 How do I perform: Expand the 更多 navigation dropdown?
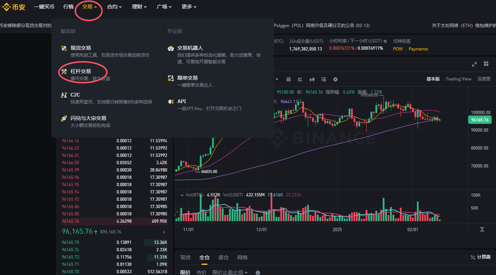point(189,7)
